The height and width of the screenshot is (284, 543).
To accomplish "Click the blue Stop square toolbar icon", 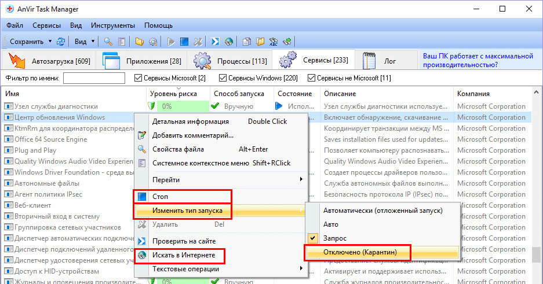I will pos(184,42).
